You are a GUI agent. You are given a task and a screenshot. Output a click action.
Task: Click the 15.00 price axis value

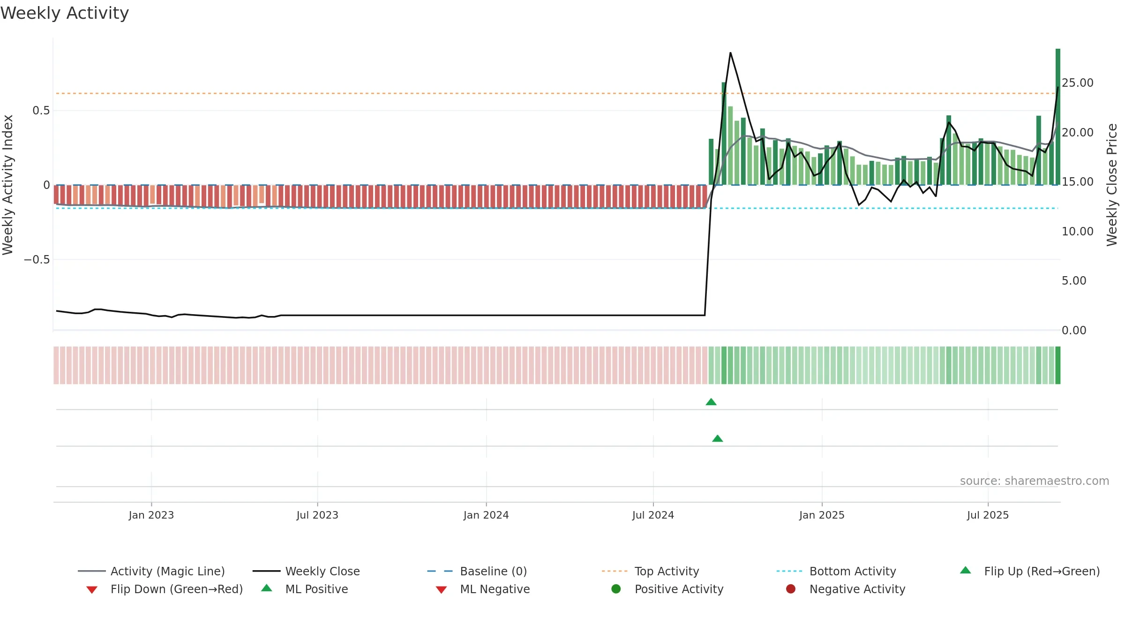point(1077,182)
